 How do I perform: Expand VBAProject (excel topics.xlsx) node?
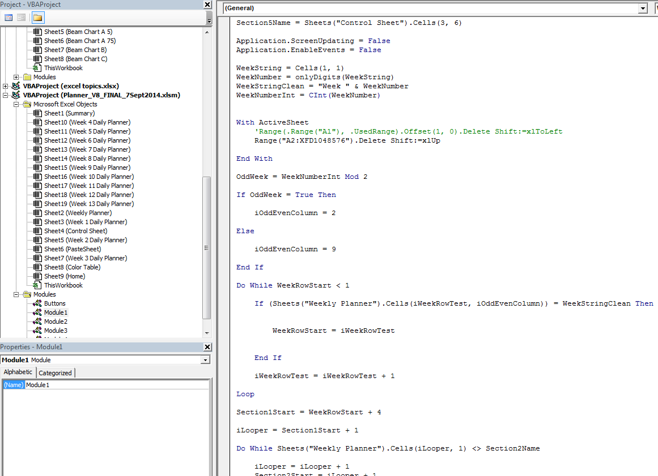coord(6,86)
